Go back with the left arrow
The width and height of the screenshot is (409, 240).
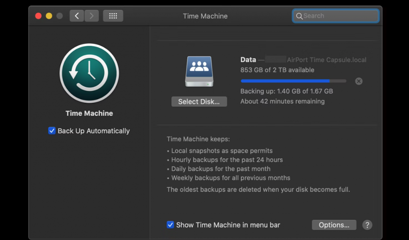click(x=77, y=16)
